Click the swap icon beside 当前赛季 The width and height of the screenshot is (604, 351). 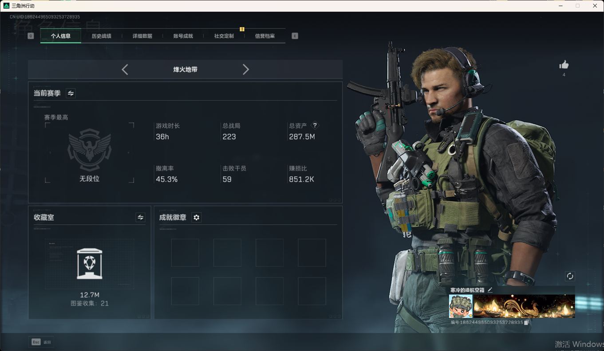[x=71, y=93]
